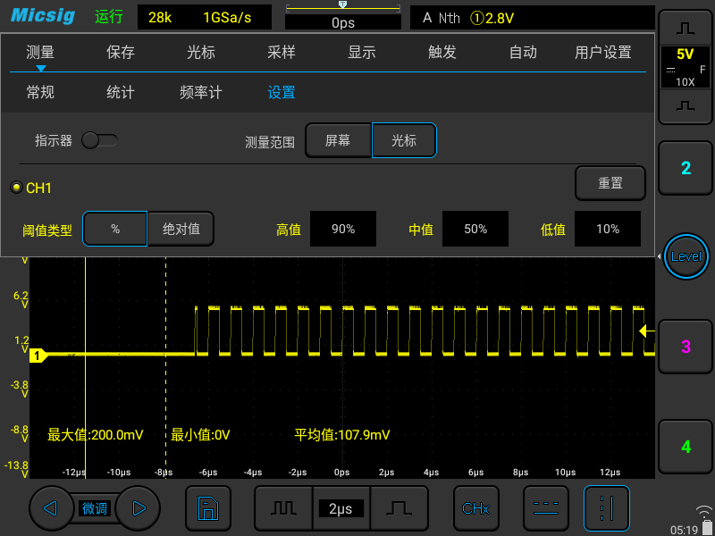Set measurement range to 屏幕 (screen)
This screenshot has height=536, width=715.
338,140
